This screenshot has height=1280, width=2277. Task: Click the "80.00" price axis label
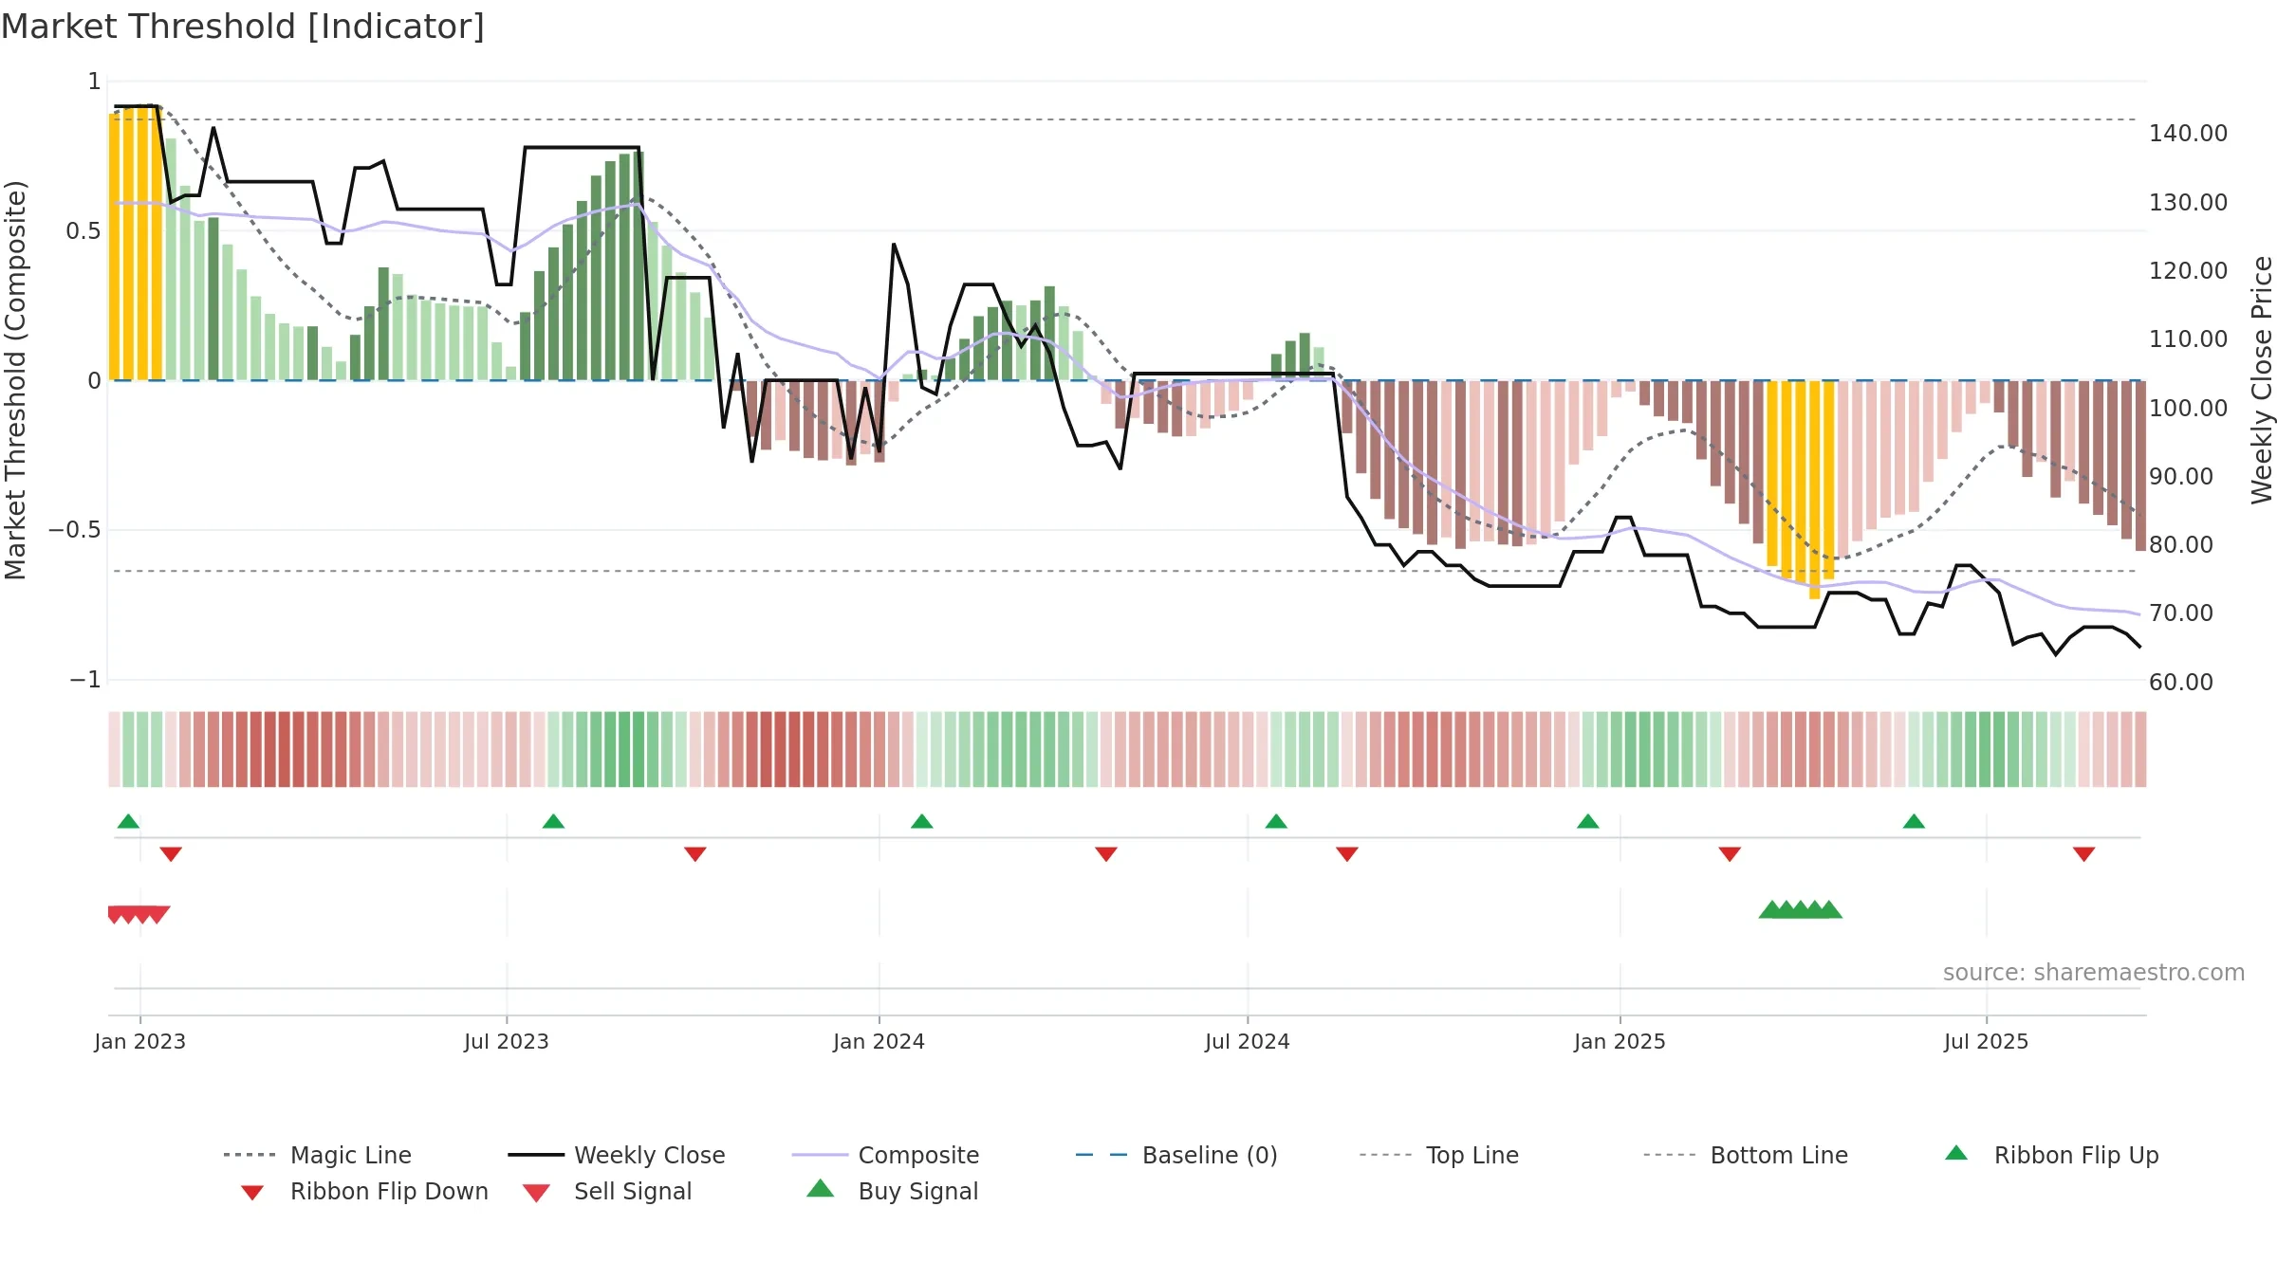pos(2181,545)
